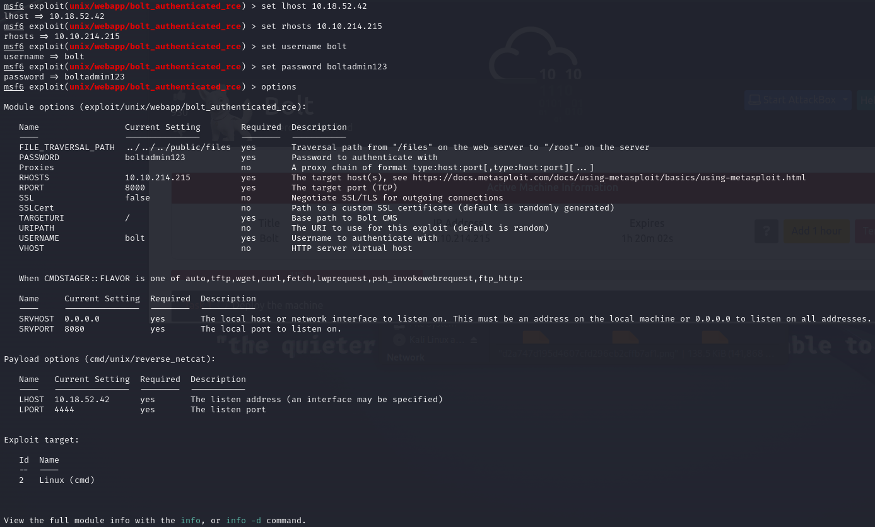Click the Add 1 hour button behind the terminal
875x527 pixels.
816,231
